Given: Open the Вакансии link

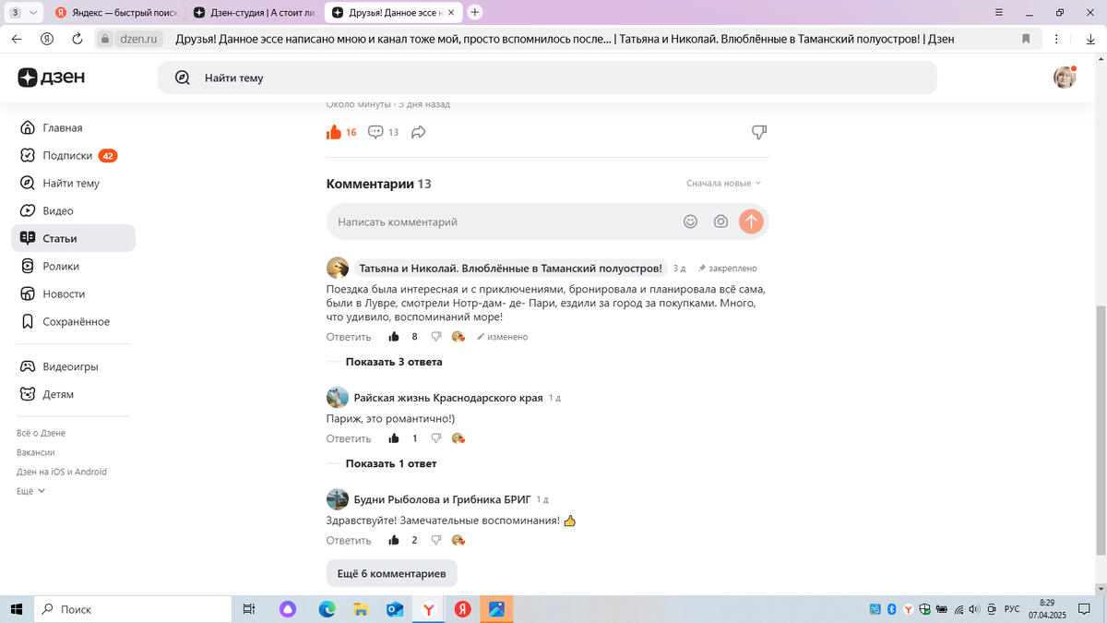Looking at the screenshot, I should (36, 452).
